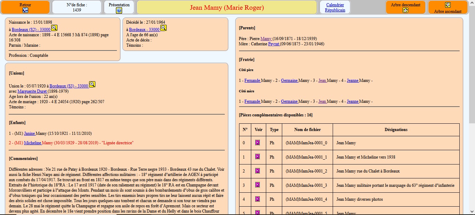Open father Mamy's record link
475x215 pixels.
(x=266, y=39)
